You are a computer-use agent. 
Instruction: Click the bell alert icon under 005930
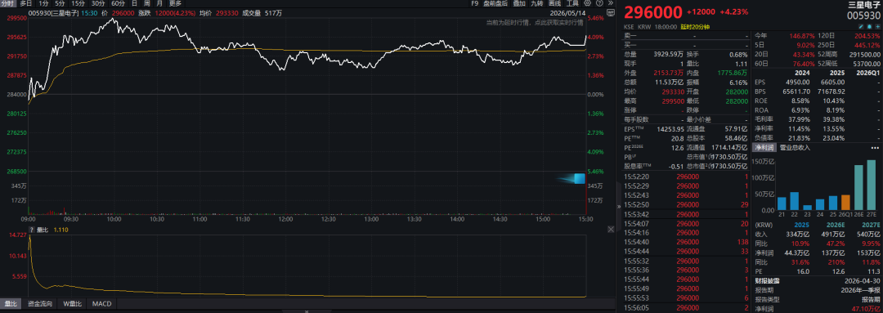[869, 26]
